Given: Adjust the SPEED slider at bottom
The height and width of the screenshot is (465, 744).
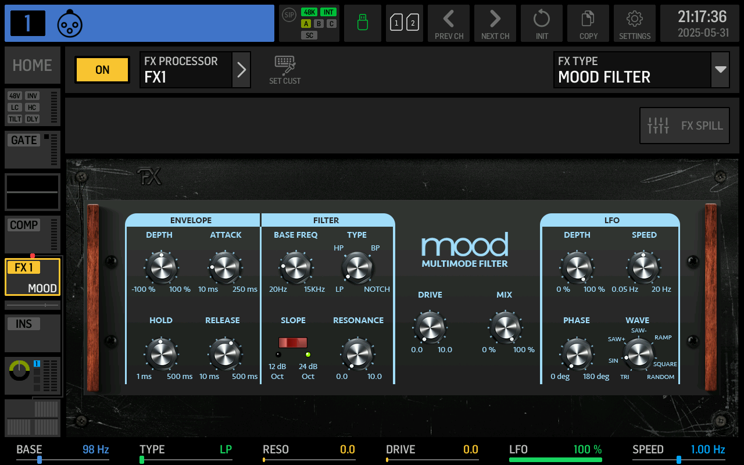Looking at the screenshot, I should coord(678,460).
